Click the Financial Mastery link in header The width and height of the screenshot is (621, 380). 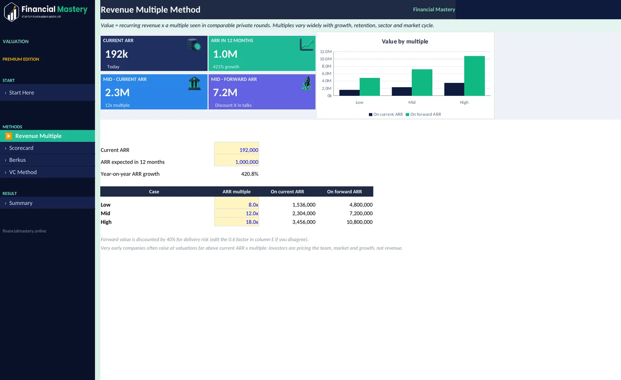click(434, 9)
